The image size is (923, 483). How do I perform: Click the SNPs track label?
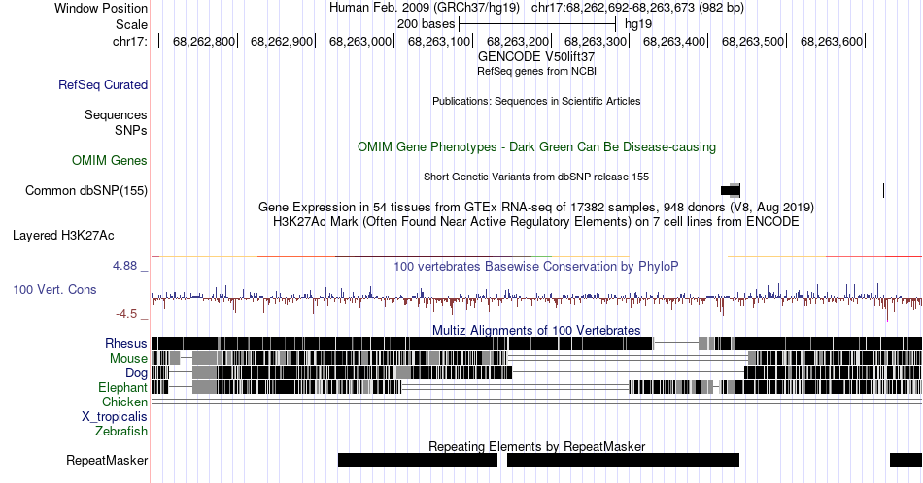[x=131, y=130]
